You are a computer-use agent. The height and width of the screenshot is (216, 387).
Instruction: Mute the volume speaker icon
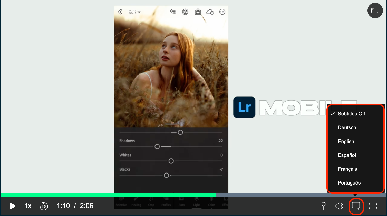[339, 206]
